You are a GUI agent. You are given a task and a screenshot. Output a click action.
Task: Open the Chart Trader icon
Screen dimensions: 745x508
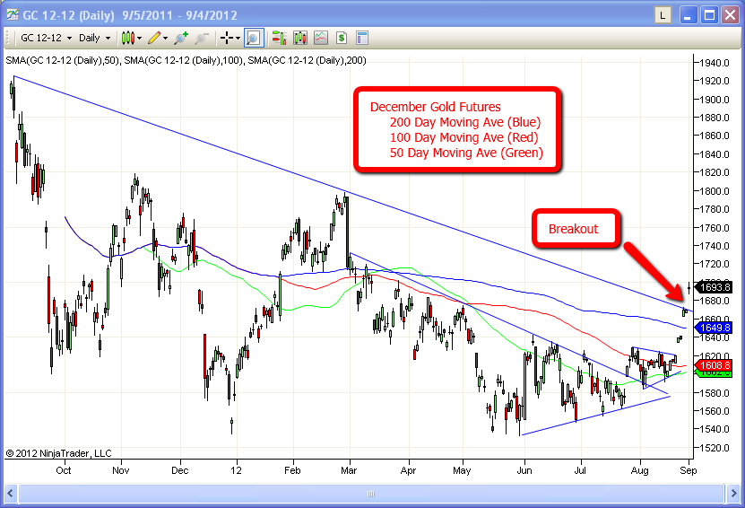[x=278, y=38]
